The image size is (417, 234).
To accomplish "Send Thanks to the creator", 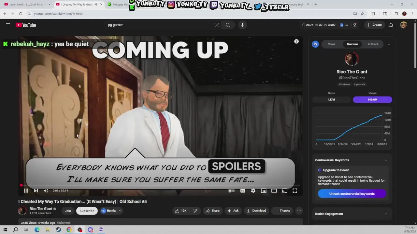I will pos(282,211).
